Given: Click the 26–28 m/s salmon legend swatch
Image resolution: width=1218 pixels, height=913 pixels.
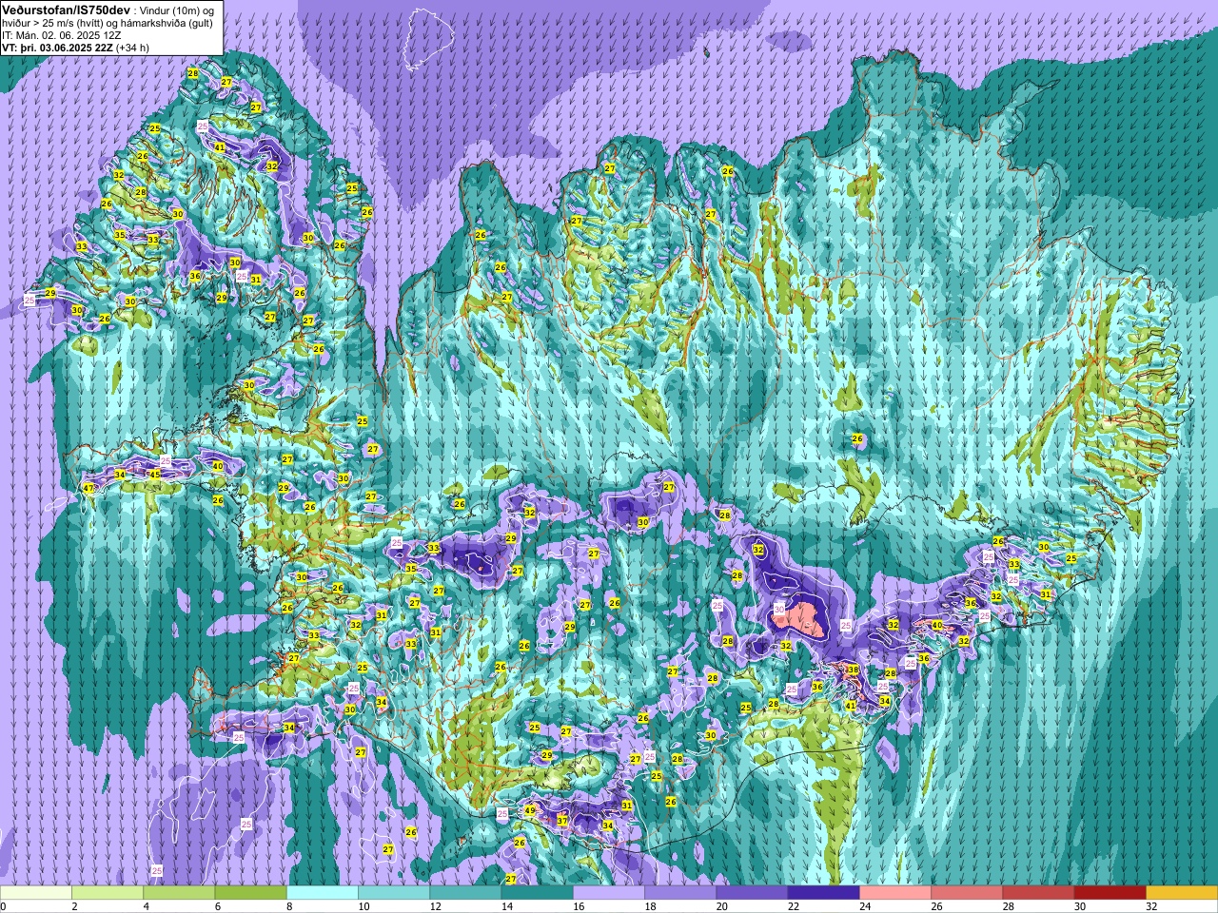Looking at the screenshot, I should pos(966,893).
